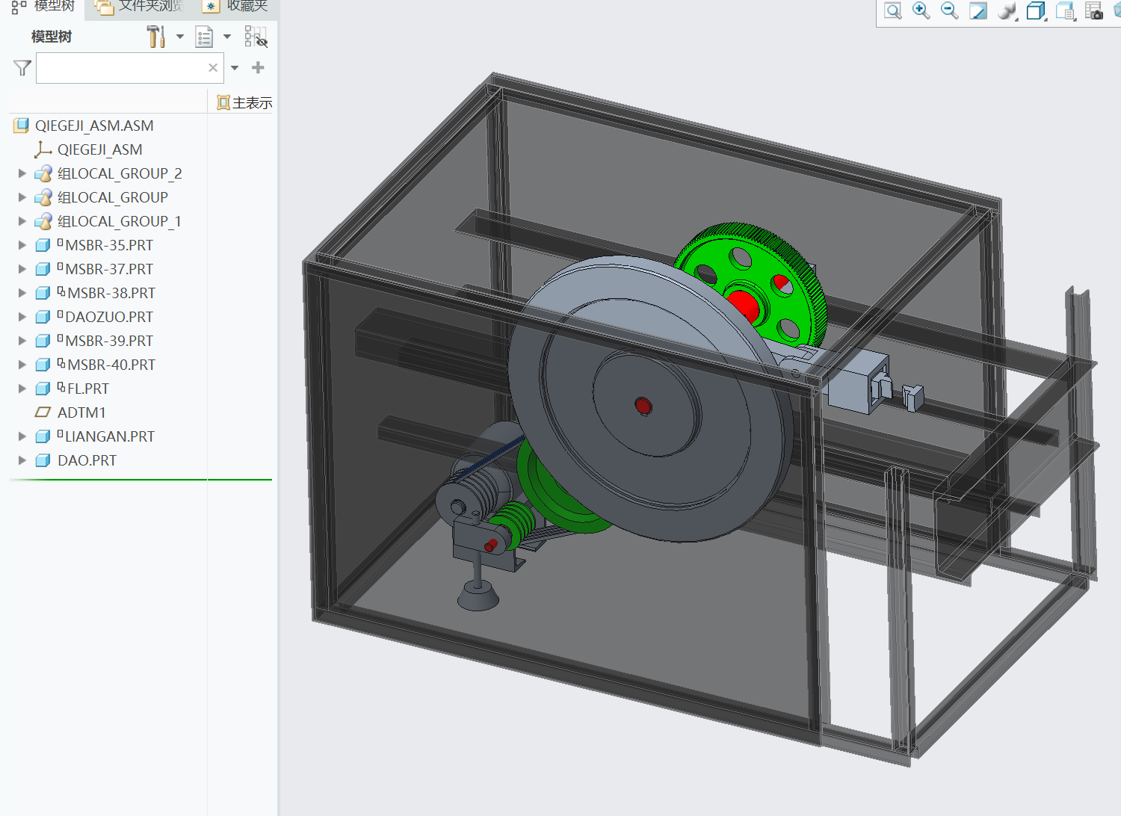Image resolution: width=1121 pixels, height=816 pixels.
Task: Open the display style shading icon
Action: pyautogui.click(x=1007, y=10)
